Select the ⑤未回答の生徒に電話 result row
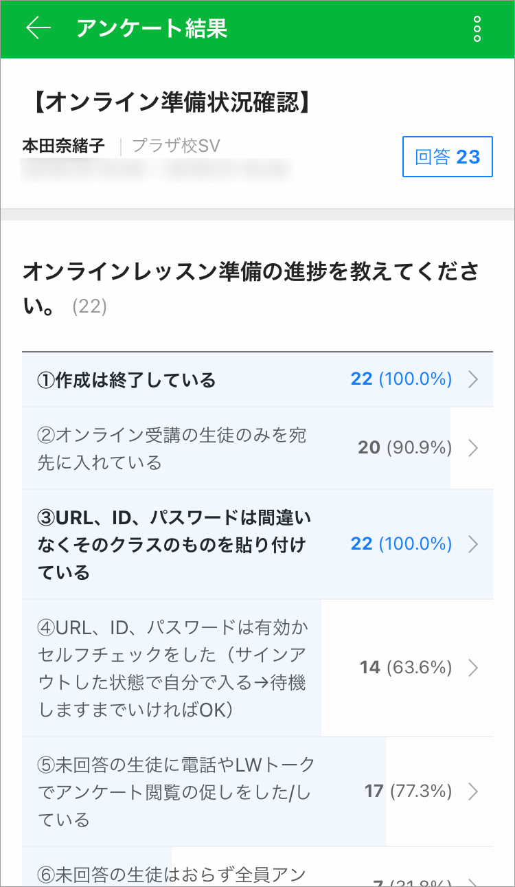515x887 pixels. click(x=172, y=791)
